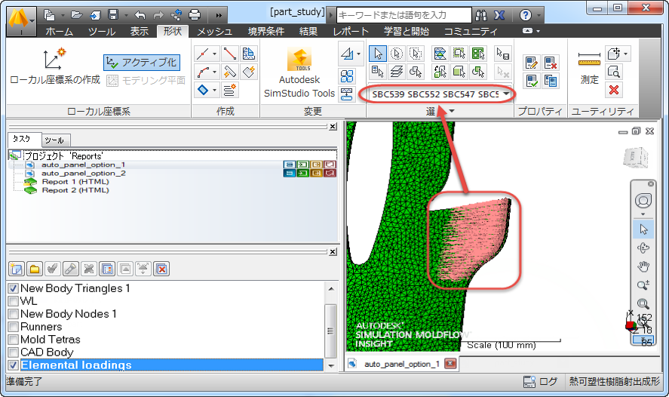
Task: Enable the Mold Tetras layer checkbox
Action: [14, 340]
